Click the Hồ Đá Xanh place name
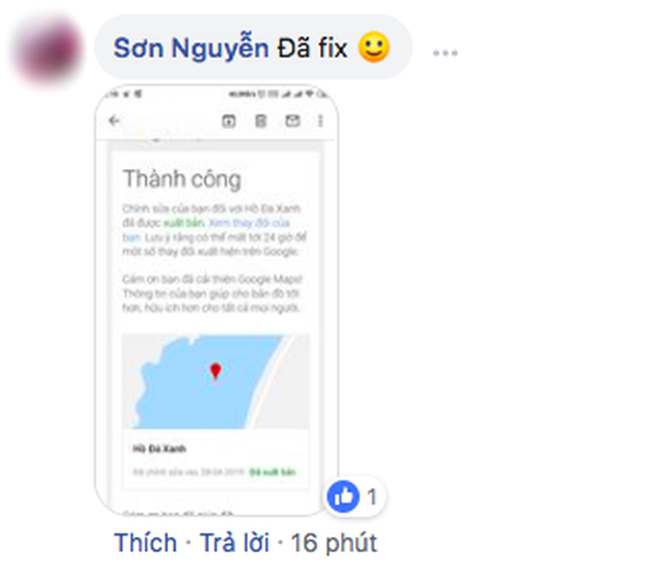 pyautogui.click(x=159, y=449)
